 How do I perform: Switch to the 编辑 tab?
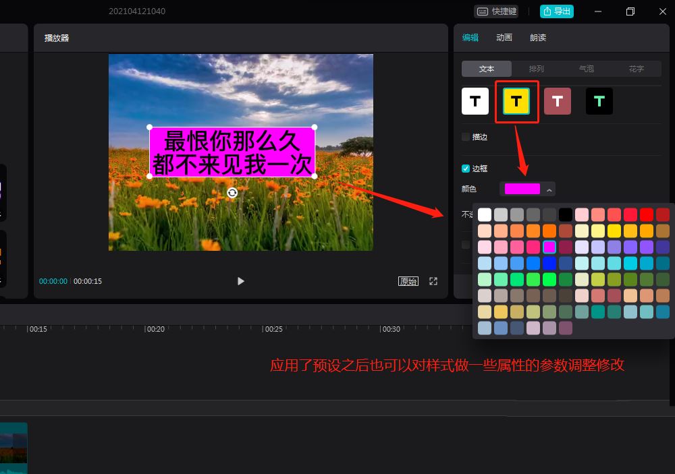tap(470, 38)
